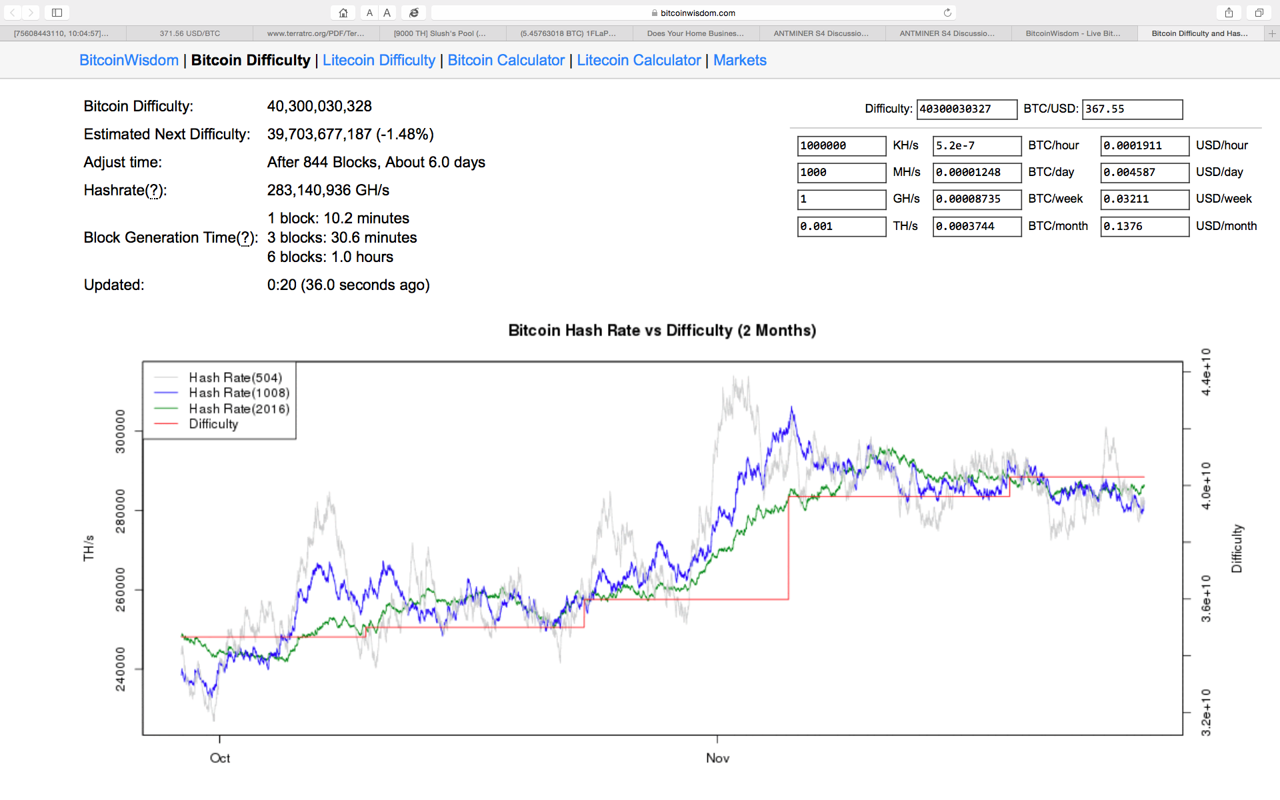
Task: Click the Hashrate question mark help
Action: click(154, 191)
